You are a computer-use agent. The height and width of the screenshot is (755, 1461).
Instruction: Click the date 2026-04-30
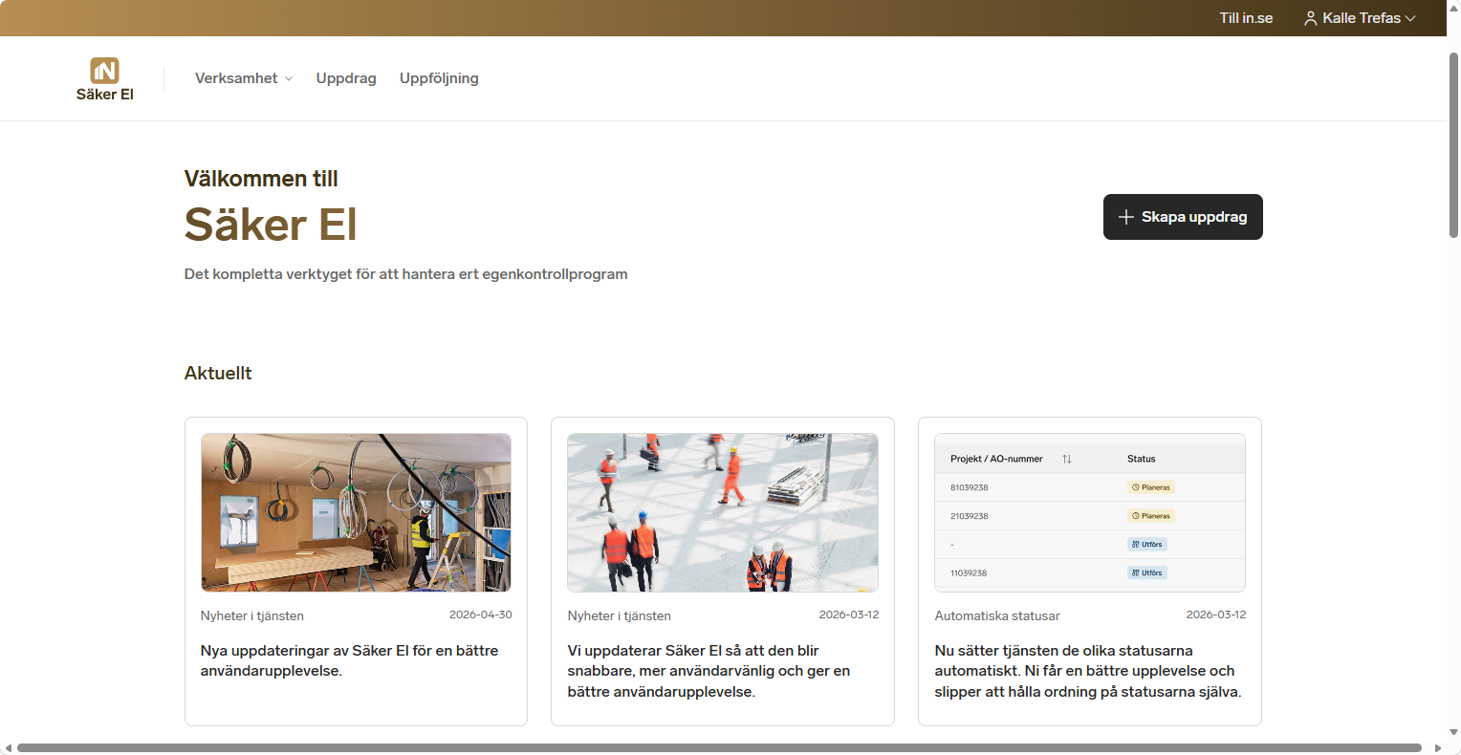[481, 615]
